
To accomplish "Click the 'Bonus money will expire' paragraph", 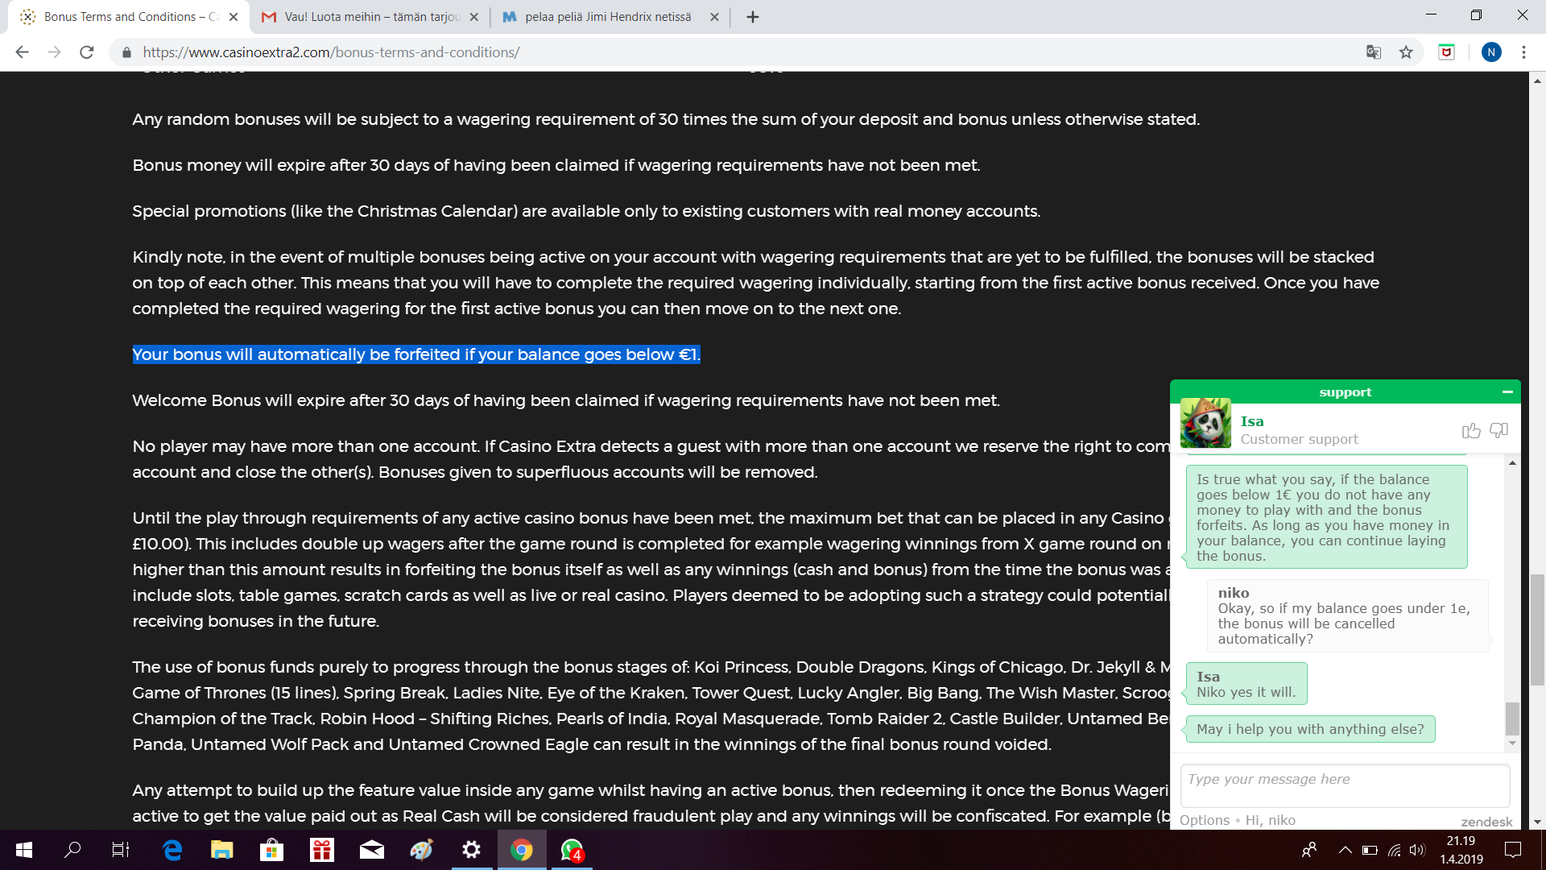I will tap(556, 165).
